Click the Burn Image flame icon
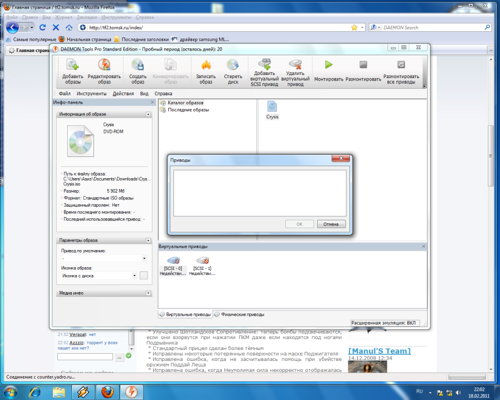 click(x=206, y=65)
